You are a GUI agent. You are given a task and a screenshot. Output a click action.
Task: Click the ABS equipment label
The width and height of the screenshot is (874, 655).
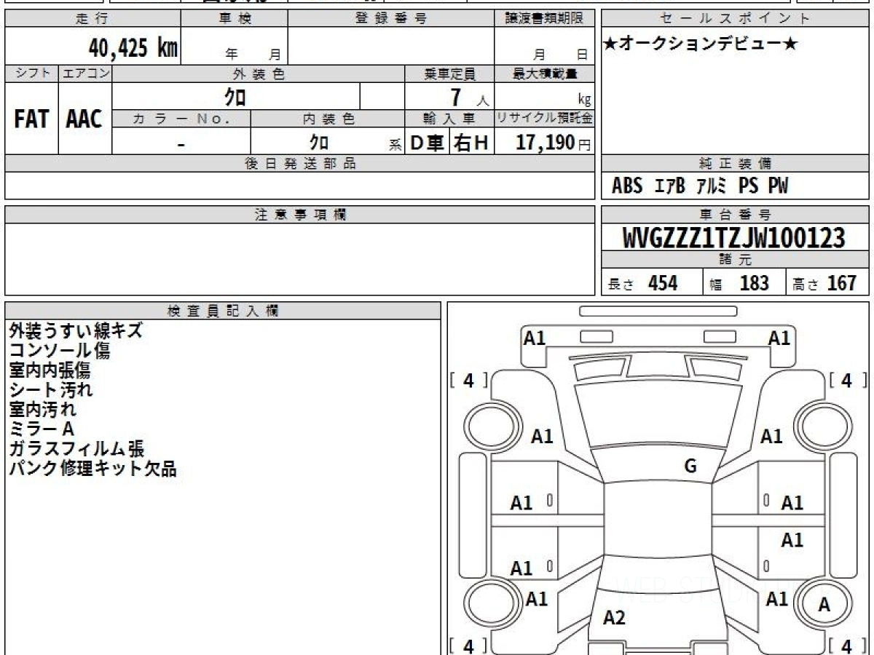[627, 186]
